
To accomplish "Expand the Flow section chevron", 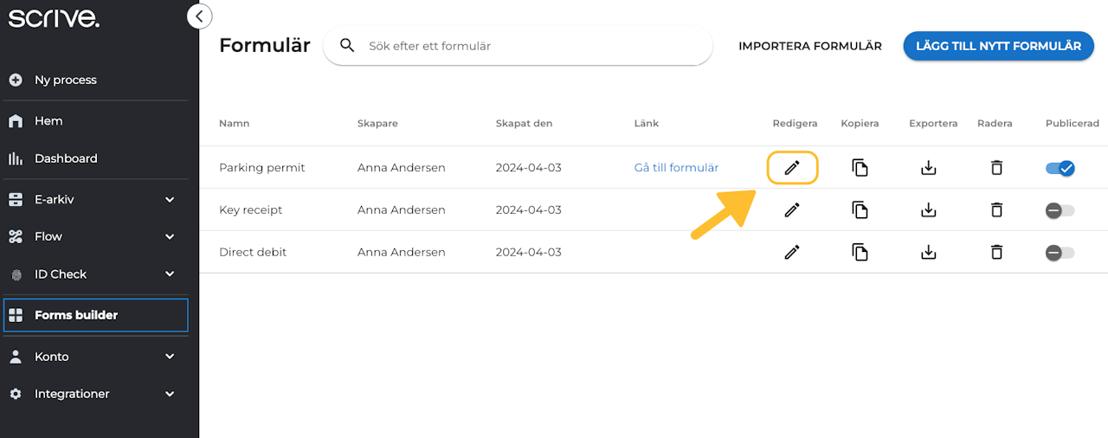I will (x=170, y=236).
